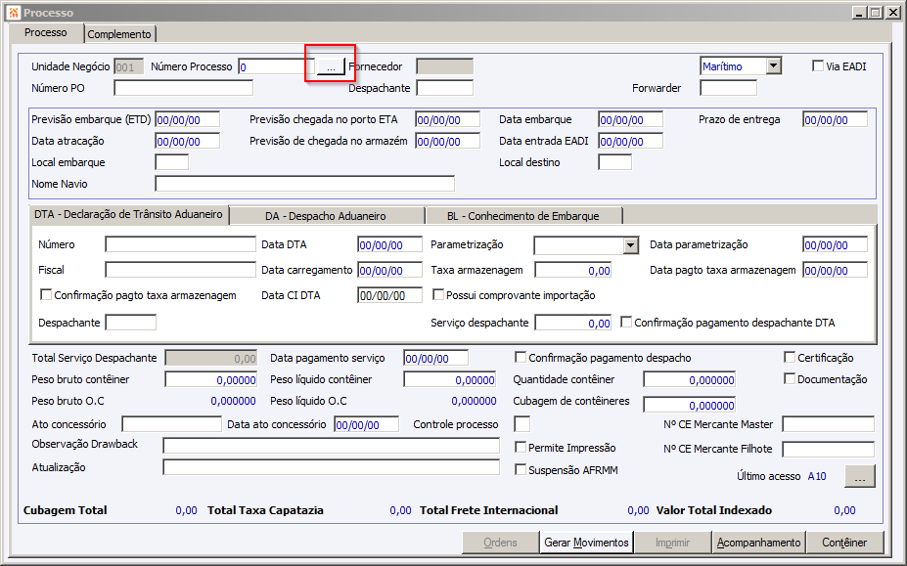The image size is (907, 566).
Task: Check the Certificação box
Action: coord(790,357)
